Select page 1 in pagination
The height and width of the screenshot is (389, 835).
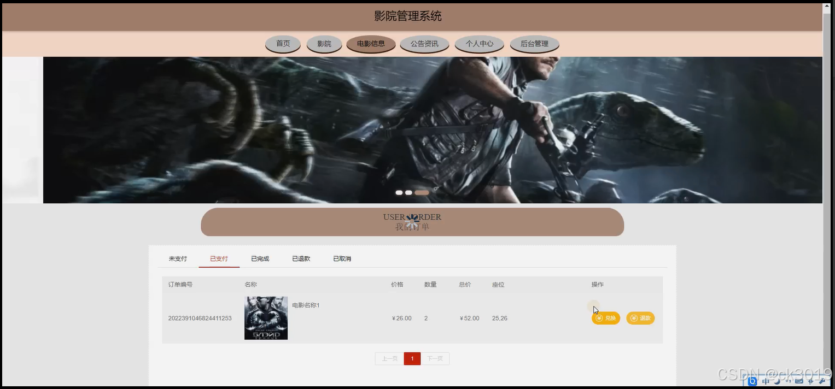click(412, 358)
